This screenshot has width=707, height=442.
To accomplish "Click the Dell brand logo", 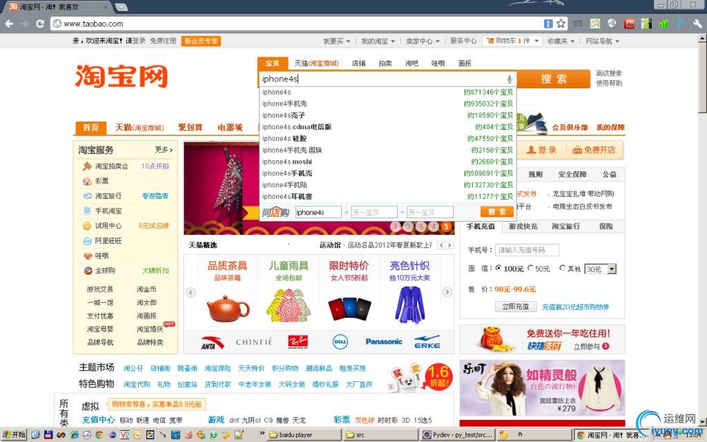I will click(340, 342).
